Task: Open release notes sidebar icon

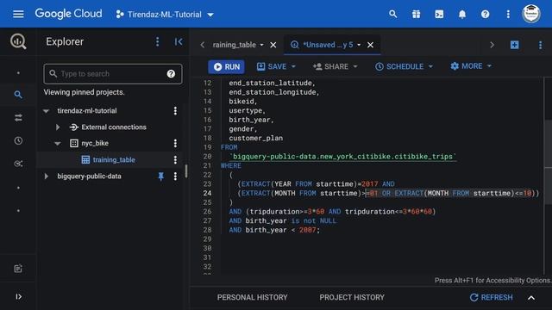Action: pos(18,269)
